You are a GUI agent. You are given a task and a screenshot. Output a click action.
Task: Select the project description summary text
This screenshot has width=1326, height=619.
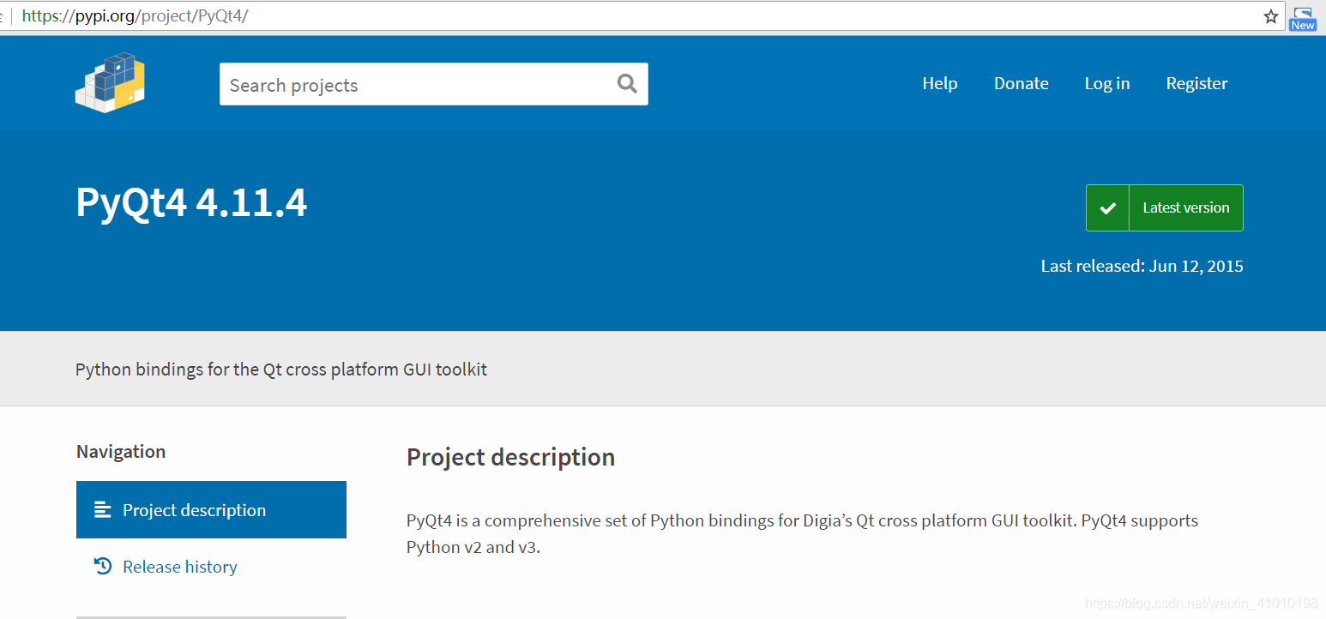pos(281,369)
